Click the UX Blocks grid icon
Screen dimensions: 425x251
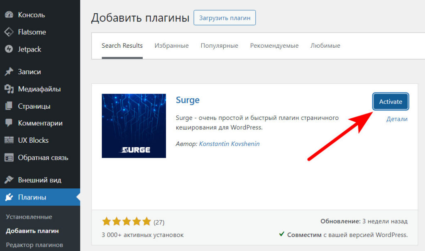pyautogui.click(x=9, y=140)
